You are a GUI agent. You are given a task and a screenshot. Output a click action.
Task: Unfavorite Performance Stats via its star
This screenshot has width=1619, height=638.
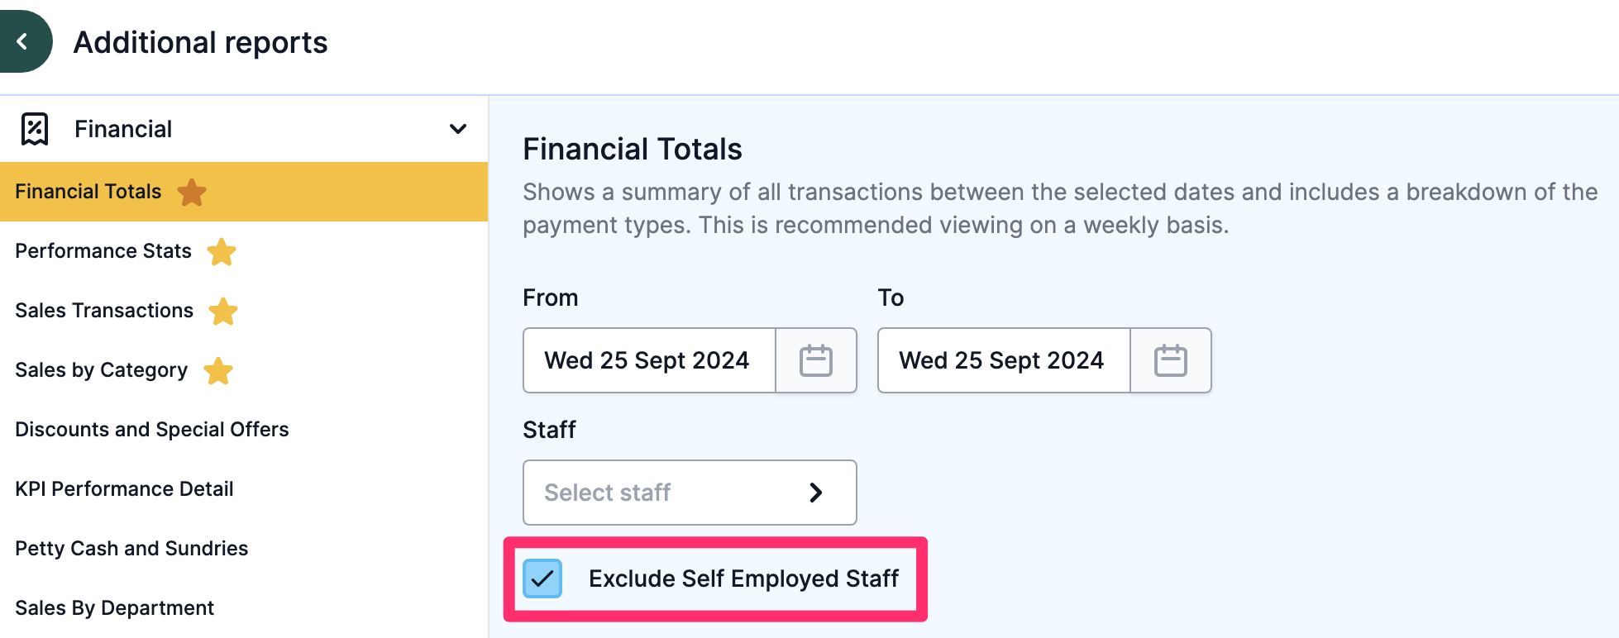point(222,251)
